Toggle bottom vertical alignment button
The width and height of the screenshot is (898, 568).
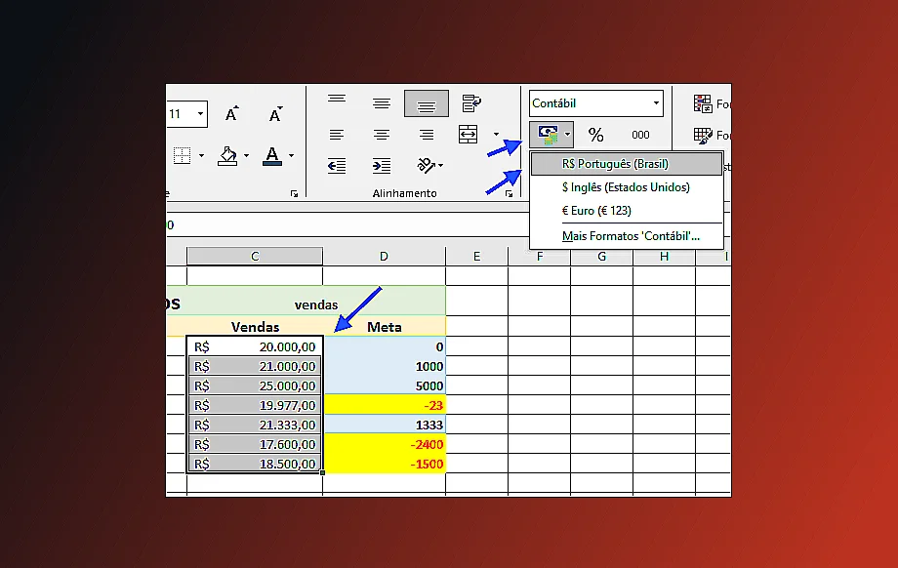[x=427, y=102]
